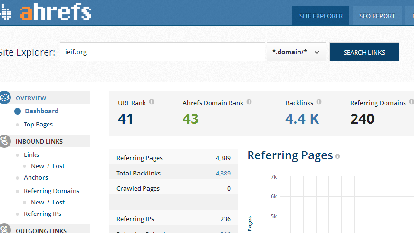Open the Referring IPs sidebar report
Viewport: 414px width, 233px height.
42,214
